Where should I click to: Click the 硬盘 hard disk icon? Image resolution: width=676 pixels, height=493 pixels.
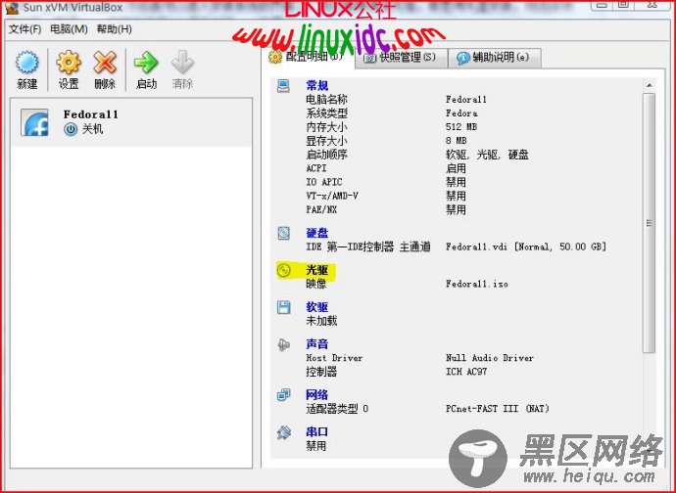coord(283,234)
